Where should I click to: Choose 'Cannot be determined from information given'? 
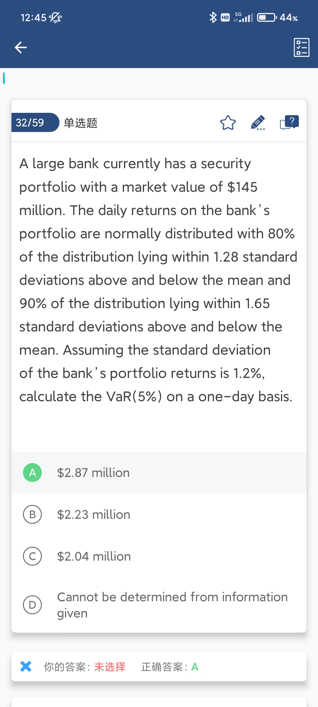(172, 605)
